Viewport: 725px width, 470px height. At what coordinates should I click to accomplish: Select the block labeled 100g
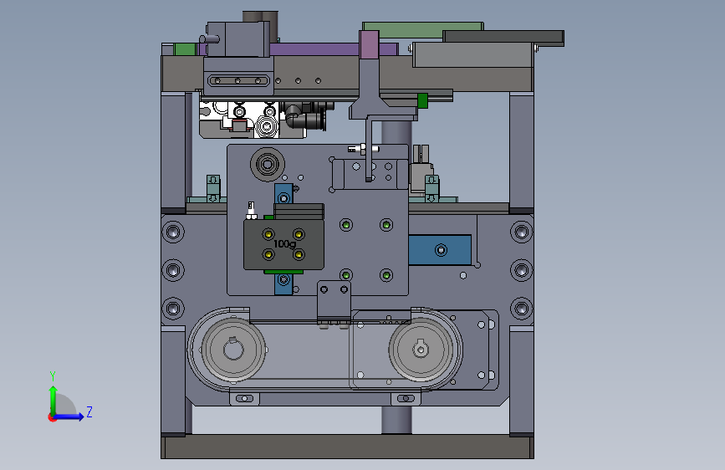283,244
